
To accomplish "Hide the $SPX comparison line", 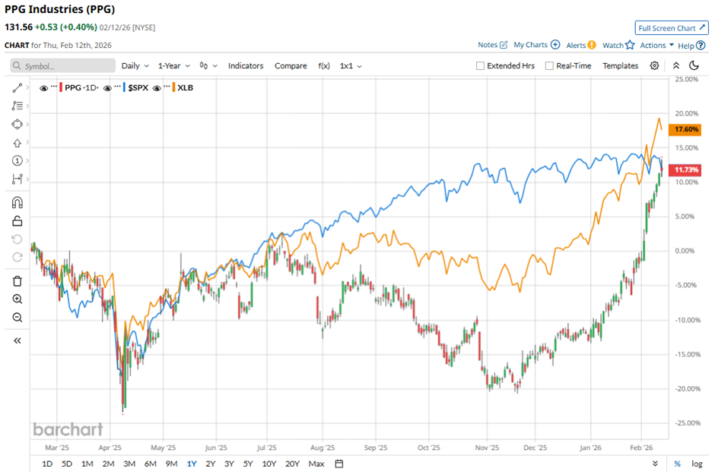I will pos(107,88).
